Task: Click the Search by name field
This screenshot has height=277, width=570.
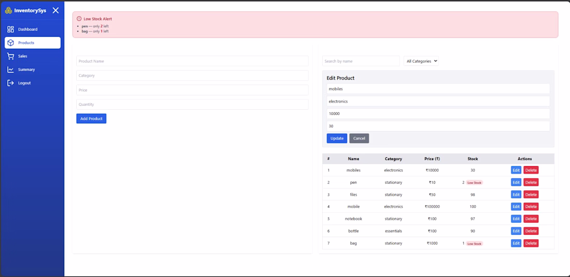Action: click(x=361, y=61)
